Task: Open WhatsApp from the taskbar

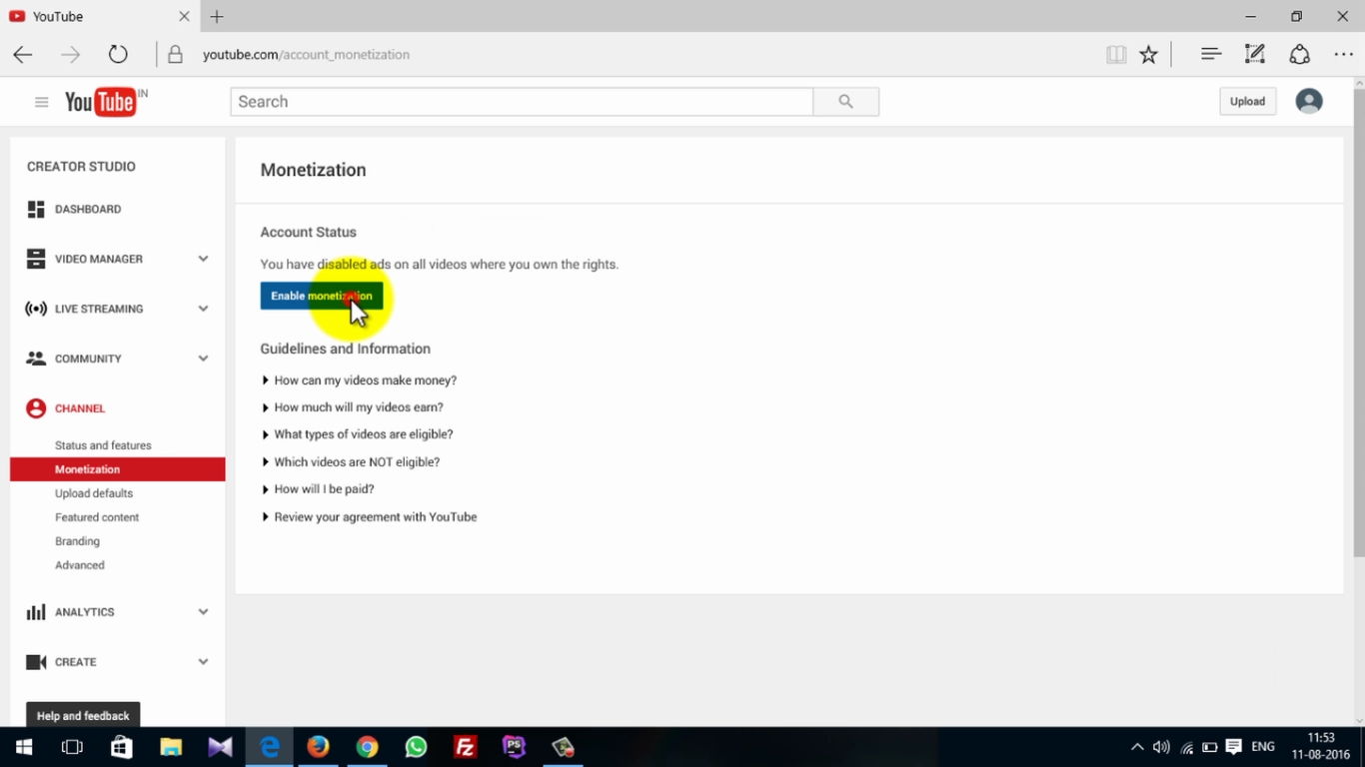Action: coord(416,747)
